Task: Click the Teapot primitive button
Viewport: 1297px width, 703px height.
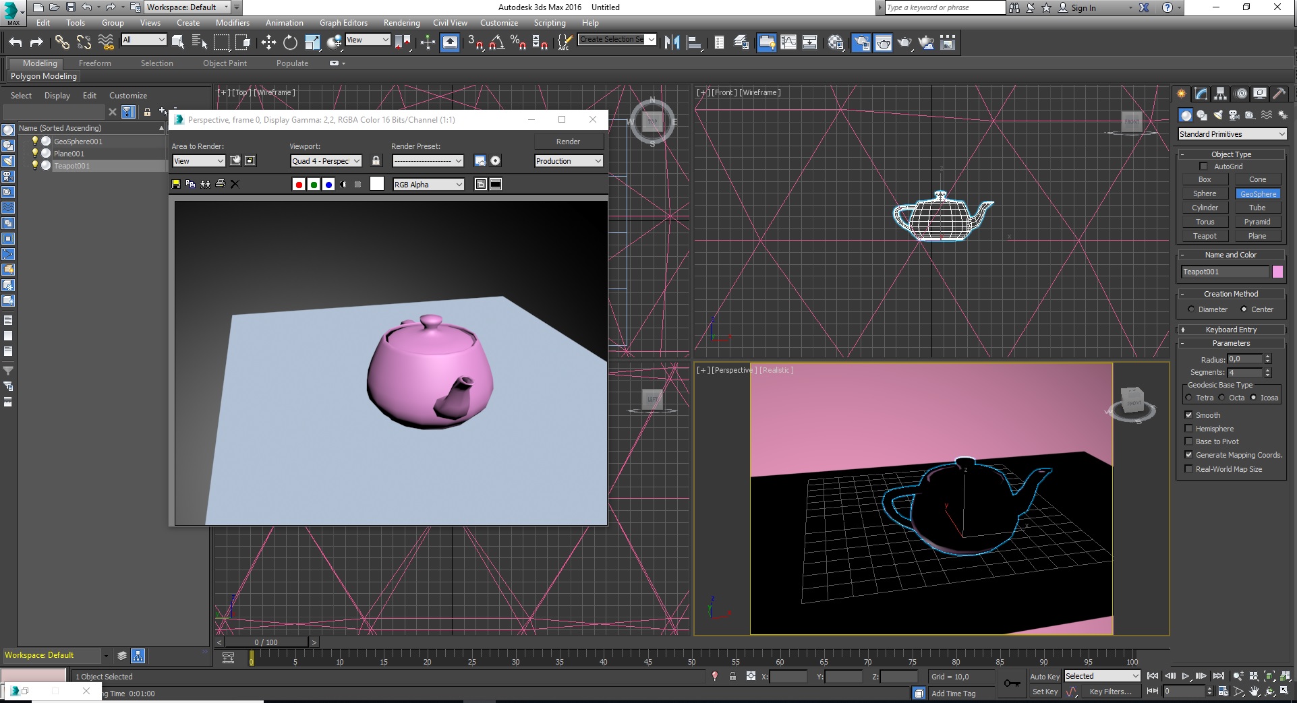Action: point(1205,236)
